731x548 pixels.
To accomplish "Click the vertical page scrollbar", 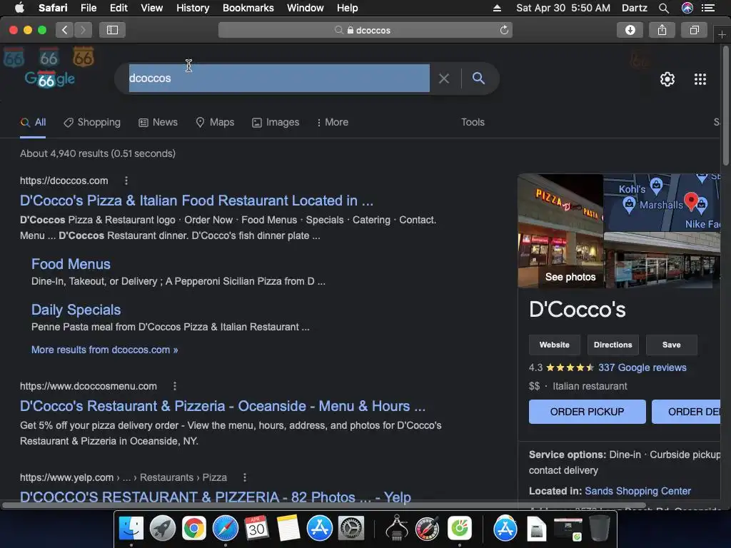I will tap(725, 105).
